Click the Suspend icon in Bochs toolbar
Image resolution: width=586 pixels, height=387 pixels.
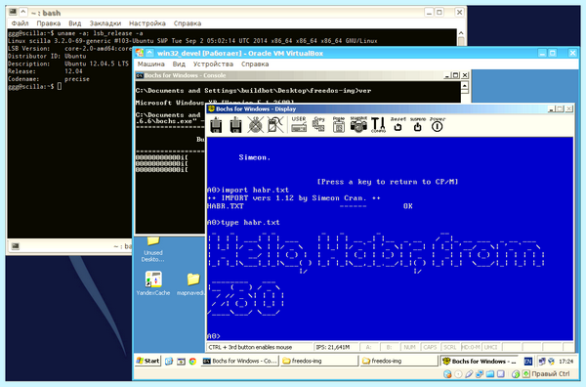point(417,124)
